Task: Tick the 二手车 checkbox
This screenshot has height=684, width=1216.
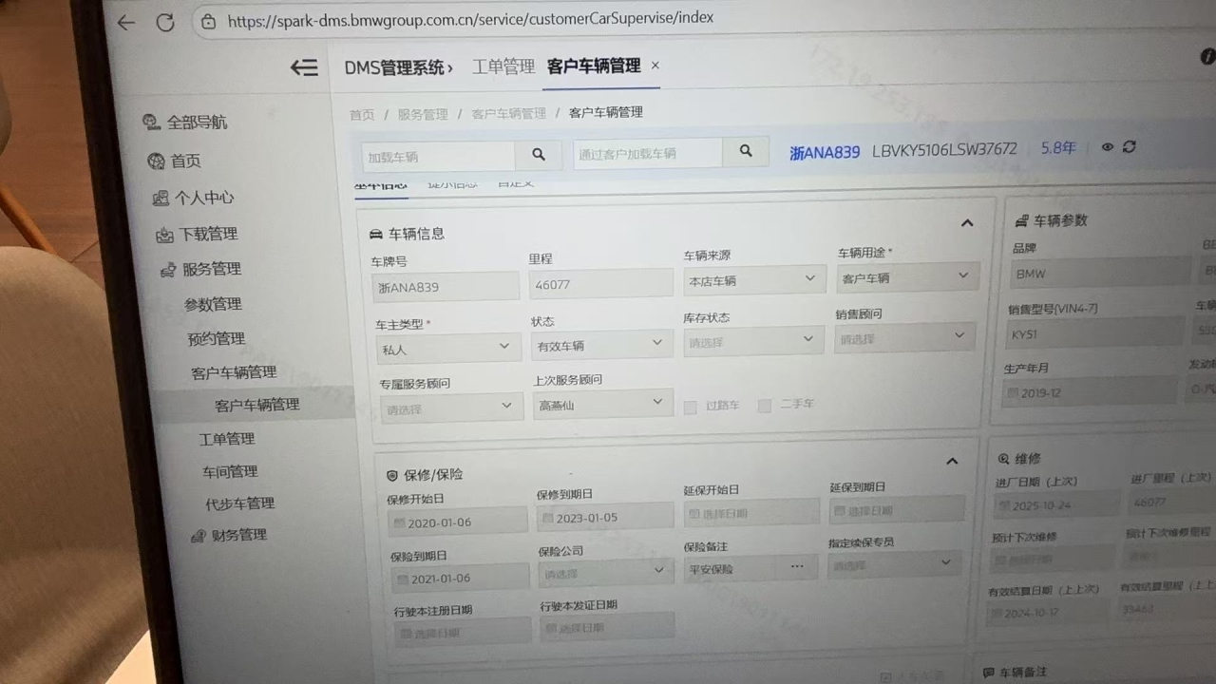Action: coord(764,406)
